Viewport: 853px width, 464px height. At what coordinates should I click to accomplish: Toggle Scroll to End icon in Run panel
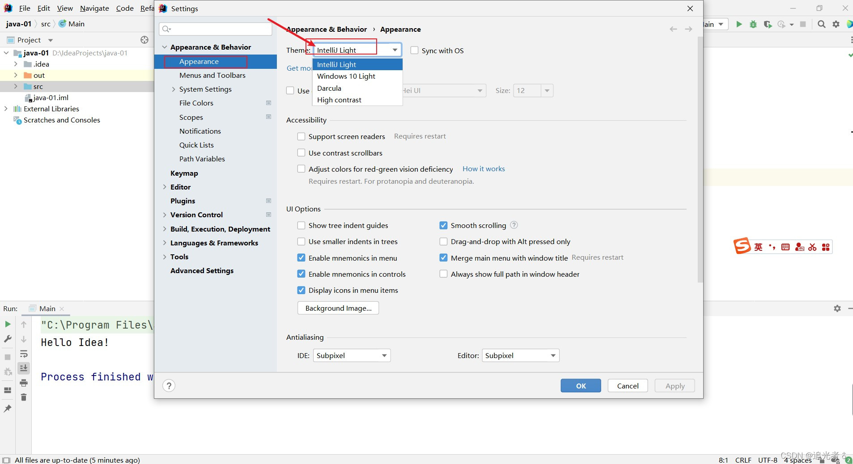pos(24,368)
